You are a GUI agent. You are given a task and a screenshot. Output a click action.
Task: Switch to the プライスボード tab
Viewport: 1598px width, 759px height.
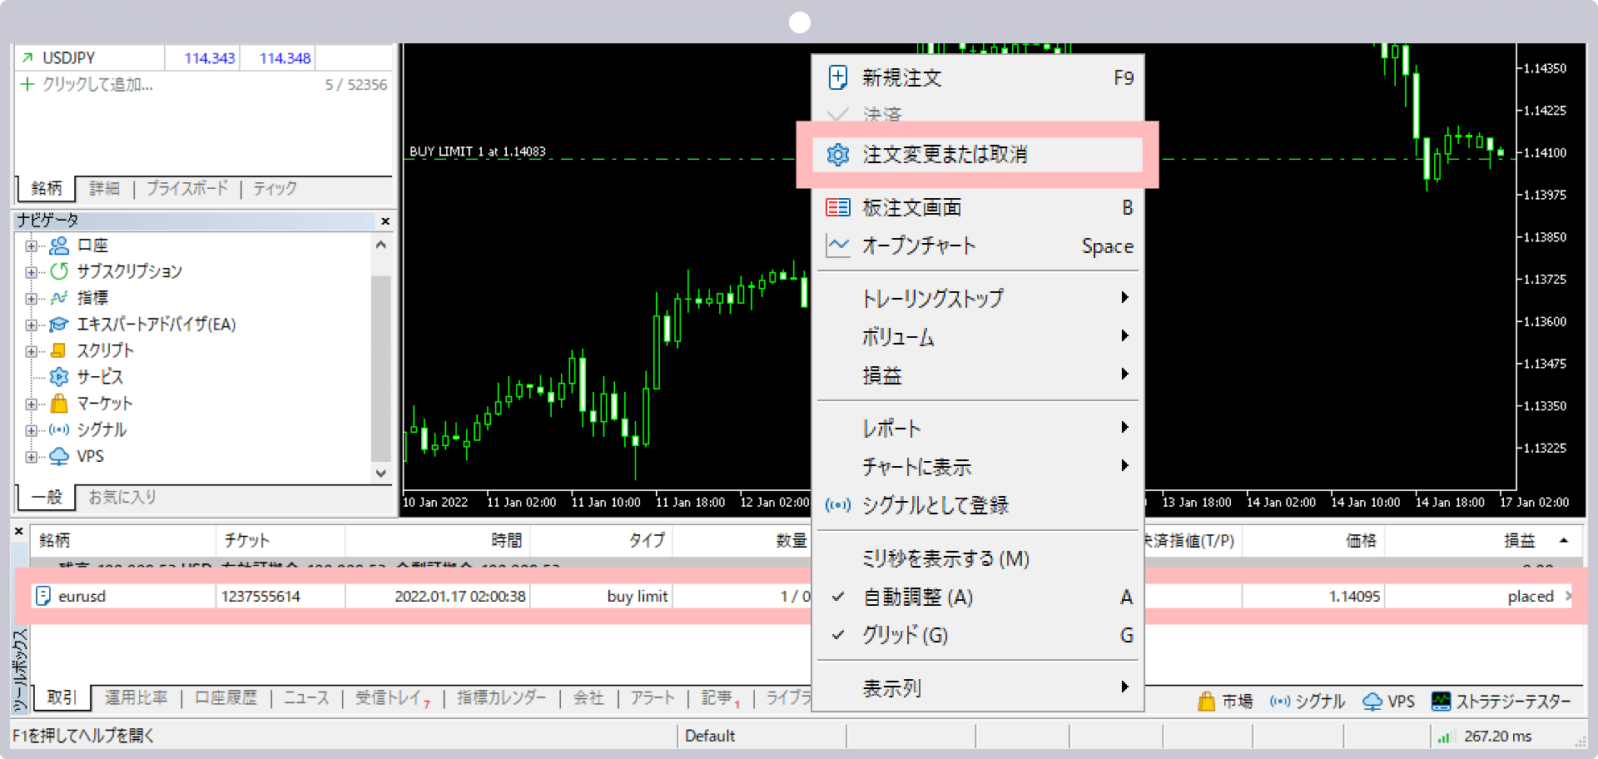(187, 188)
